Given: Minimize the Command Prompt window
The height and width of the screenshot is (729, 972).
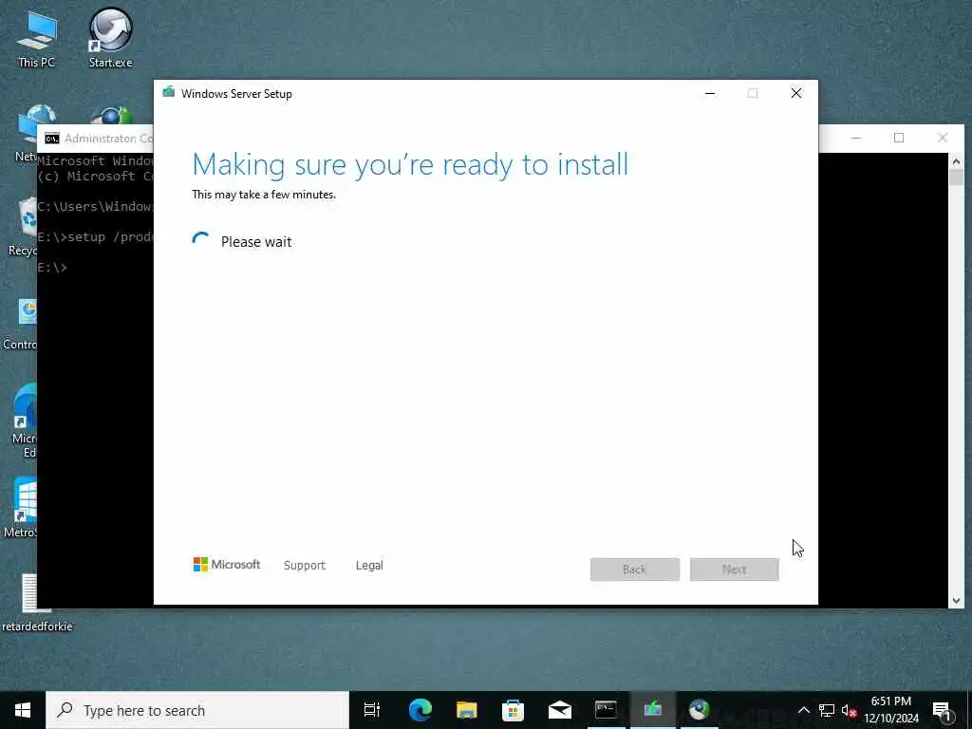Looking at the screenshot, I should click(856, 138).
